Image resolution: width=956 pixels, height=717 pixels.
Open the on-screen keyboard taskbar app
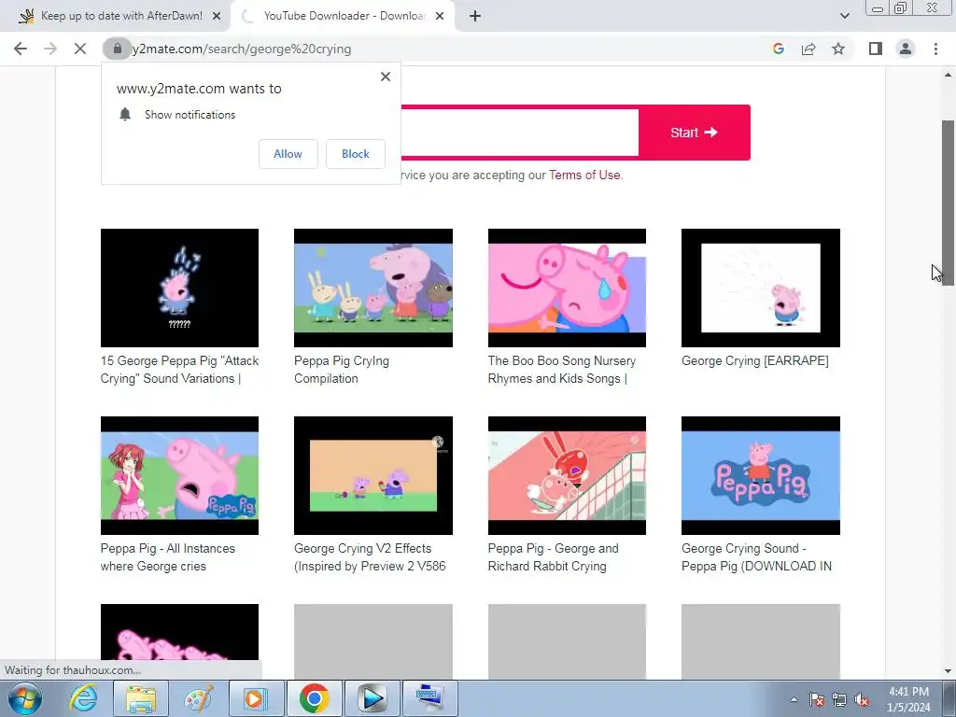tap(429, 698)
